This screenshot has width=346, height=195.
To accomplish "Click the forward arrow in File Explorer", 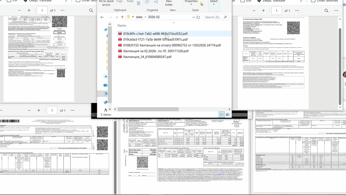I will (x=110, y=17).
